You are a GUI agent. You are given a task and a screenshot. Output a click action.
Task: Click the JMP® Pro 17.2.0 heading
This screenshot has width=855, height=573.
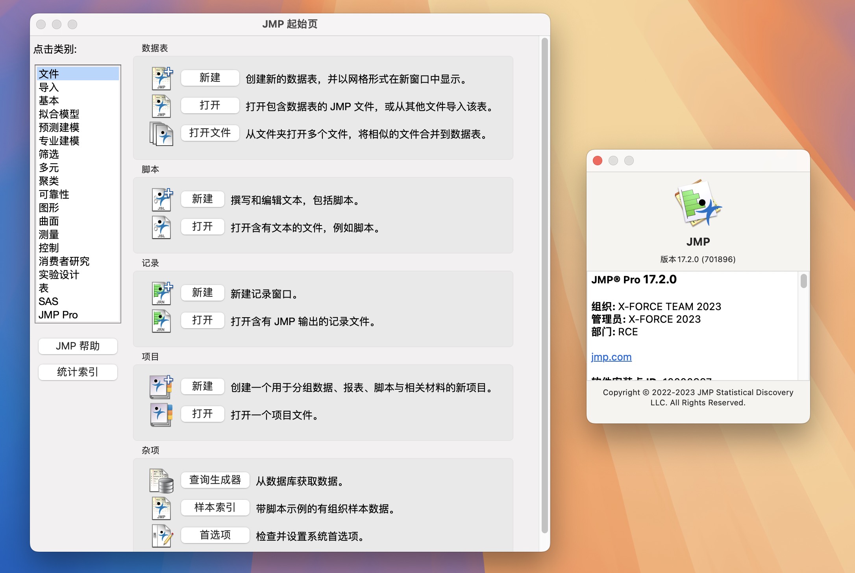point(634,280)
